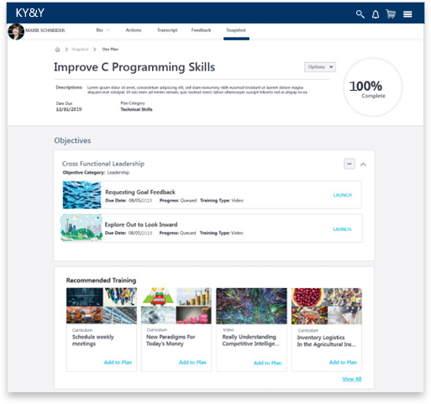Click the Objectives section heading
The width and height of the screenshot is (431, 404).
tap(72, 140)
